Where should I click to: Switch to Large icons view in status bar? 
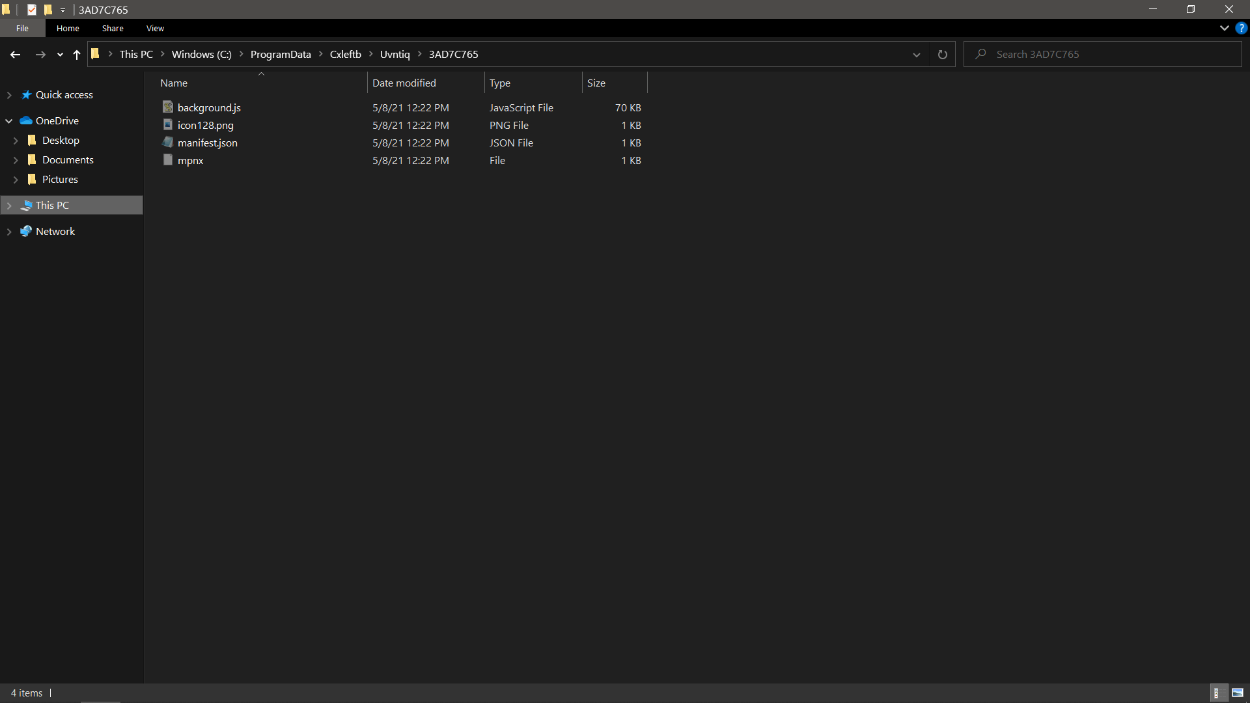pos(1238,693)
